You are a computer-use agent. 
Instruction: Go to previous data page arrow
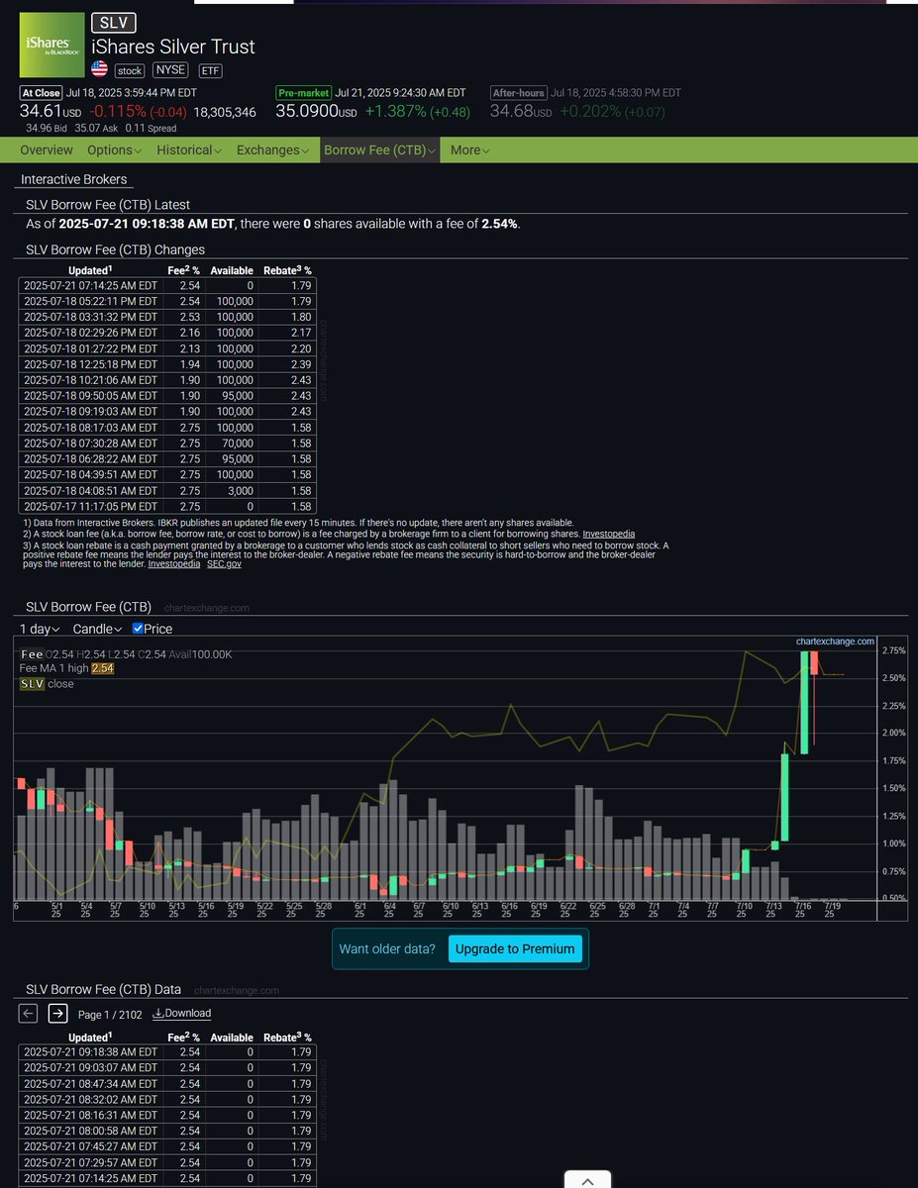coord(29,1013)
